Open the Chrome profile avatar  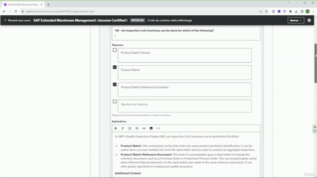(308, 11)
